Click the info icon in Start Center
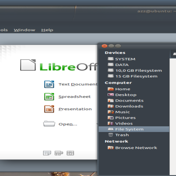This screenshot has width=176, height=176. (70, 153)
